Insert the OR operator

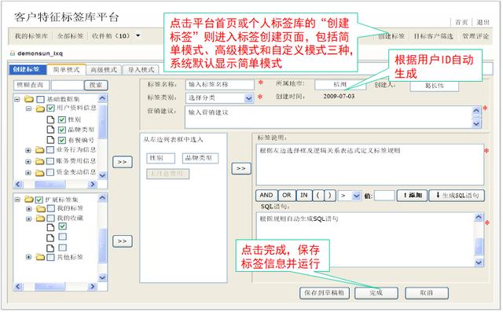pos(286,195)
